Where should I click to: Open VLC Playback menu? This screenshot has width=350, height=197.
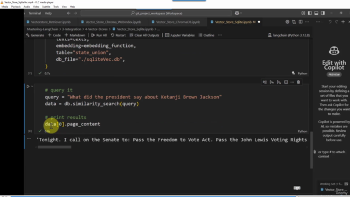coord(16,7)
